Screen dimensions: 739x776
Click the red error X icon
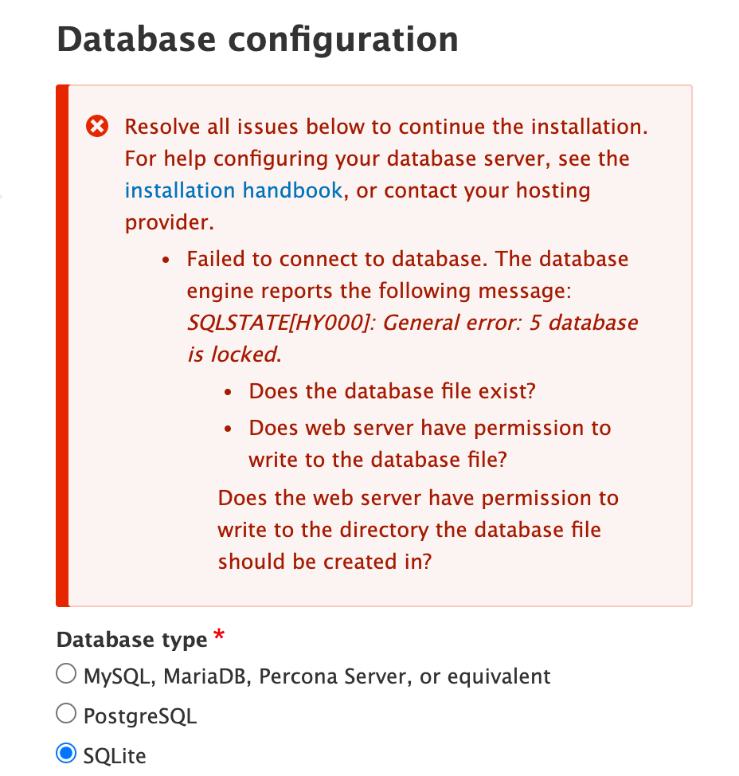97,126
